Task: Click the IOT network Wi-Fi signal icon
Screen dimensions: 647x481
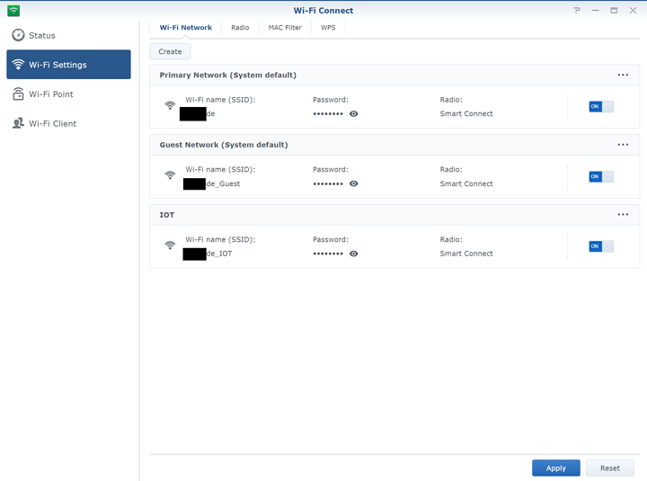Action: click(x=170, y=245)
